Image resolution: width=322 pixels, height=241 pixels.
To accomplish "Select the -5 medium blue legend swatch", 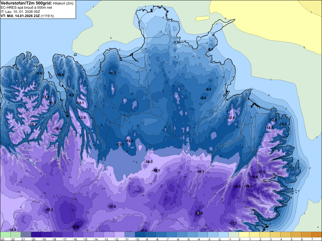I will click(x=192, y=235).
